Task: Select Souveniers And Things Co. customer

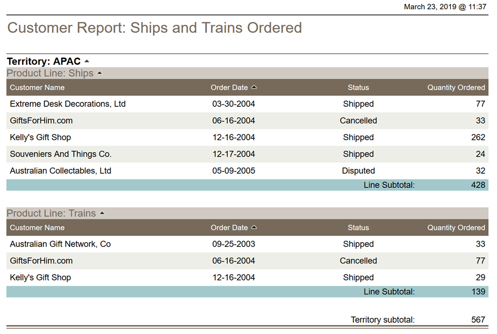Action: tap(61, 154)
